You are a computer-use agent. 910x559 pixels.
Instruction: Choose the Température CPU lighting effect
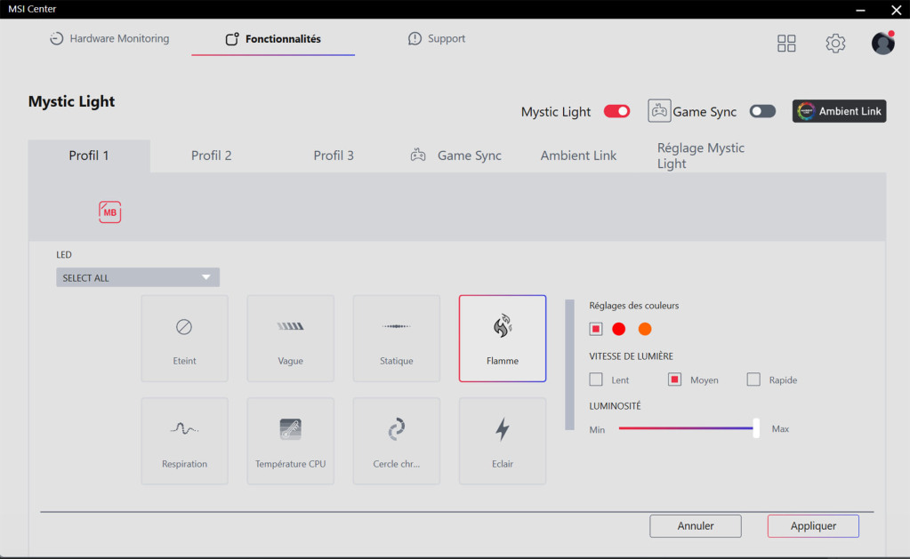click(291, 442)
